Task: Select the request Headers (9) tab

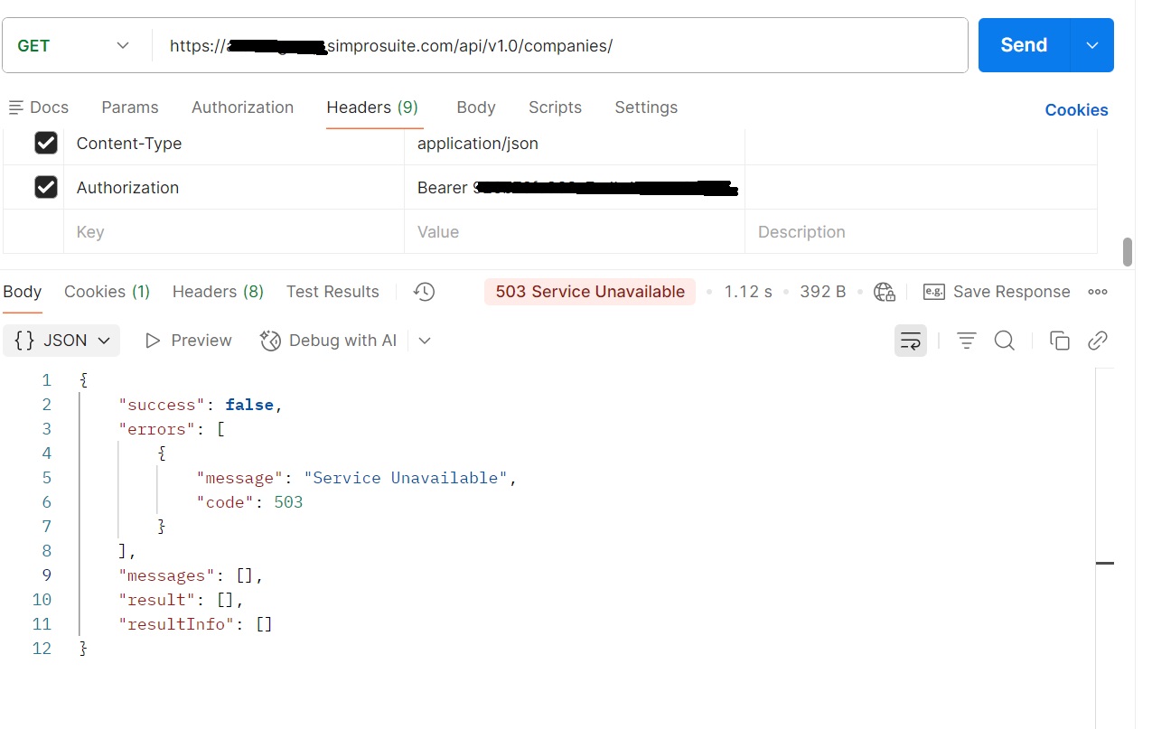Action: [x=372, y=107]
